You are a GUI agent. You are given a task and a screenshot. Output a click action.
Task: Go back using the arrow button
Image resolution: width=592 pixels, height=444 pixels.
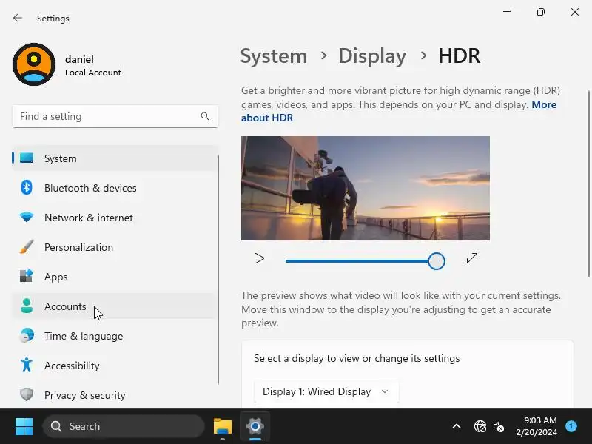(x=17, y=18)
